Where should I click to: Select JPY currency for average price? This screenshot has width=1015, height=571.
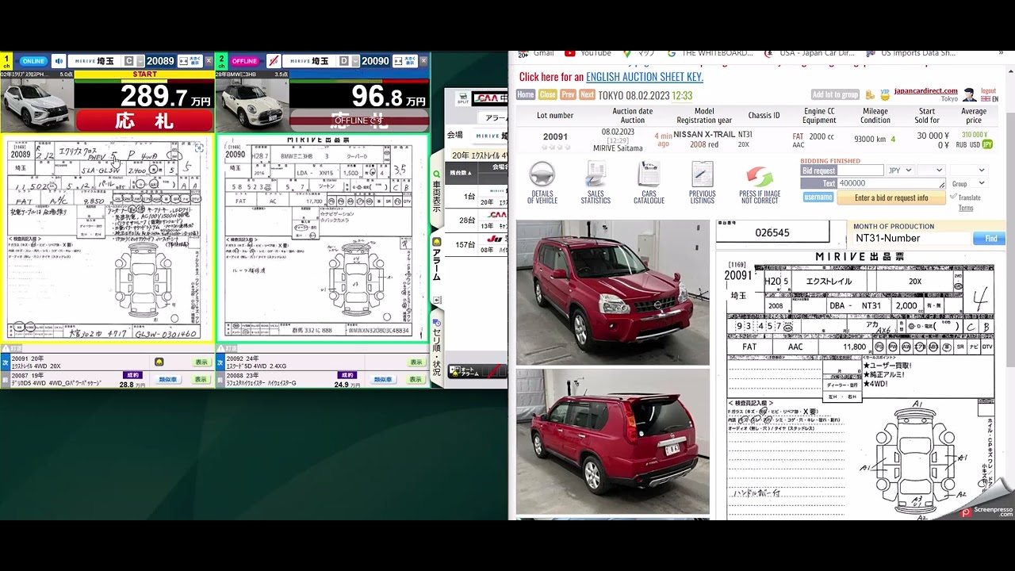987,144
